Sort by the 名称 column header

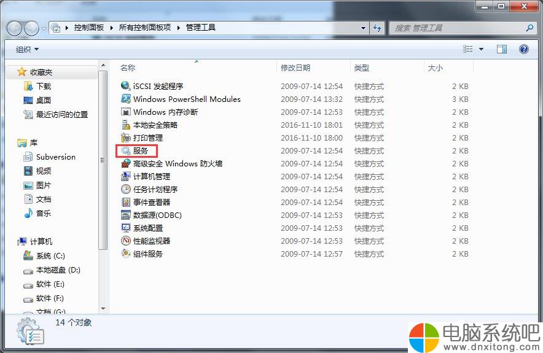pyautogui.click(x=128, y=68)
